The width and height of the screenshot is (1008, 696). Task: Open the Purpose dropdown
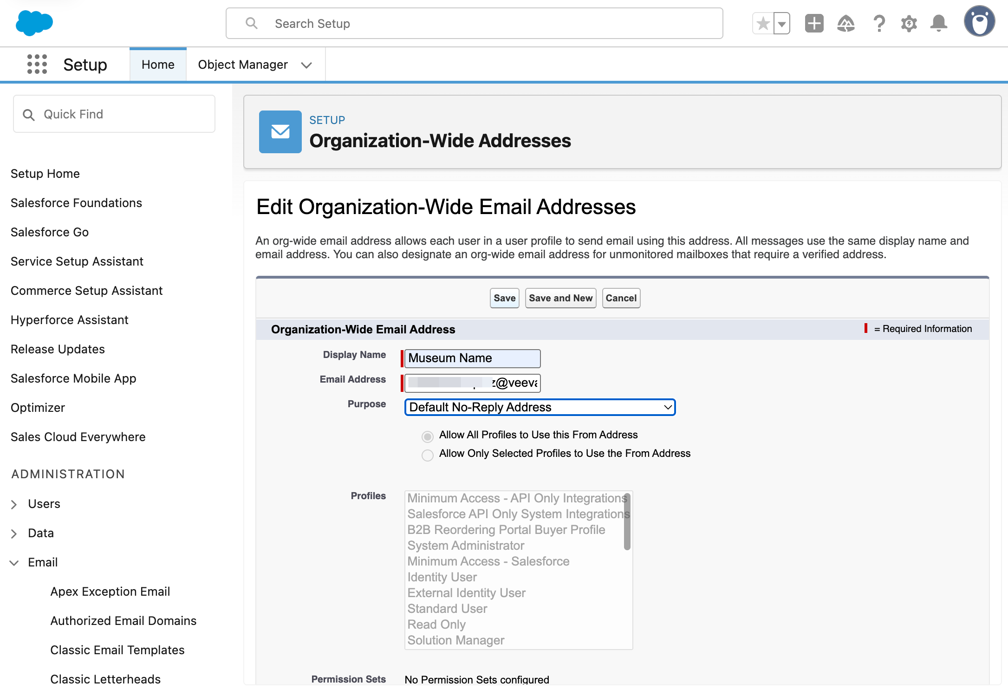click(540, 407)
